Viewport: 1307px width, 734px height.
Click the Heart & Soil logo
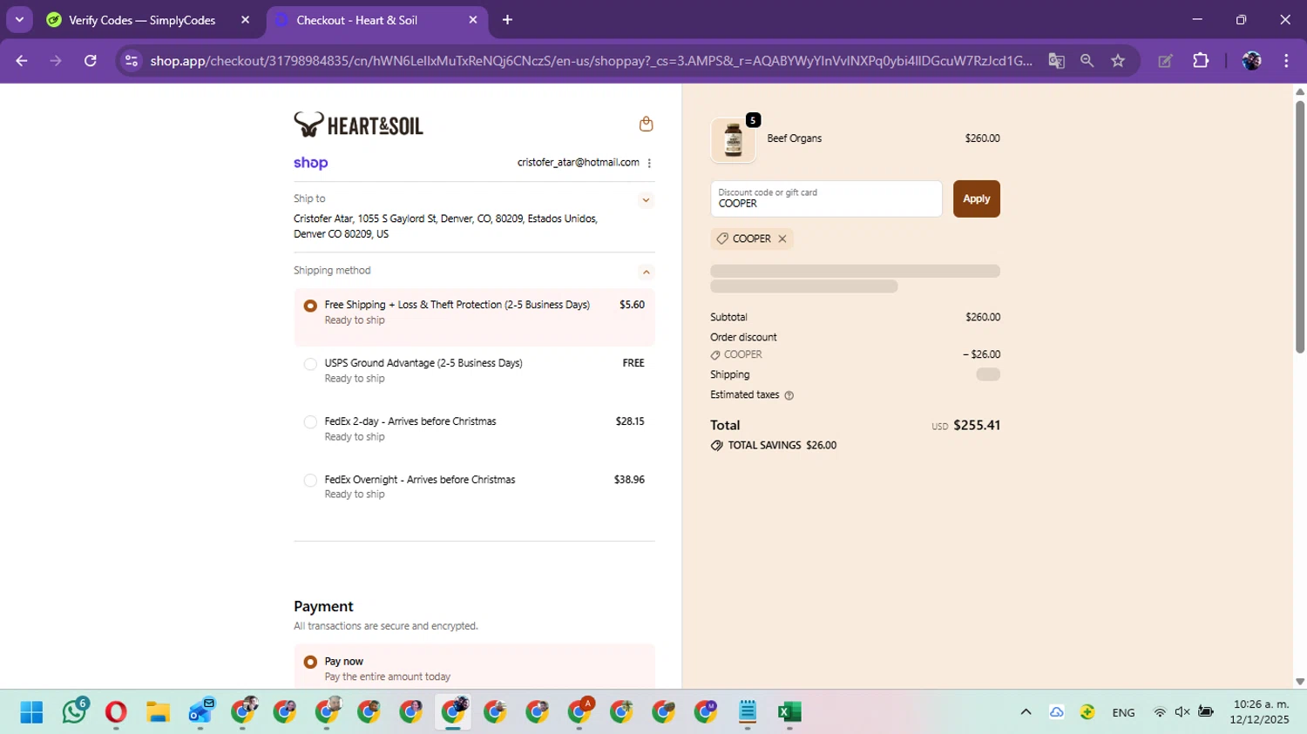coord(358,125)
